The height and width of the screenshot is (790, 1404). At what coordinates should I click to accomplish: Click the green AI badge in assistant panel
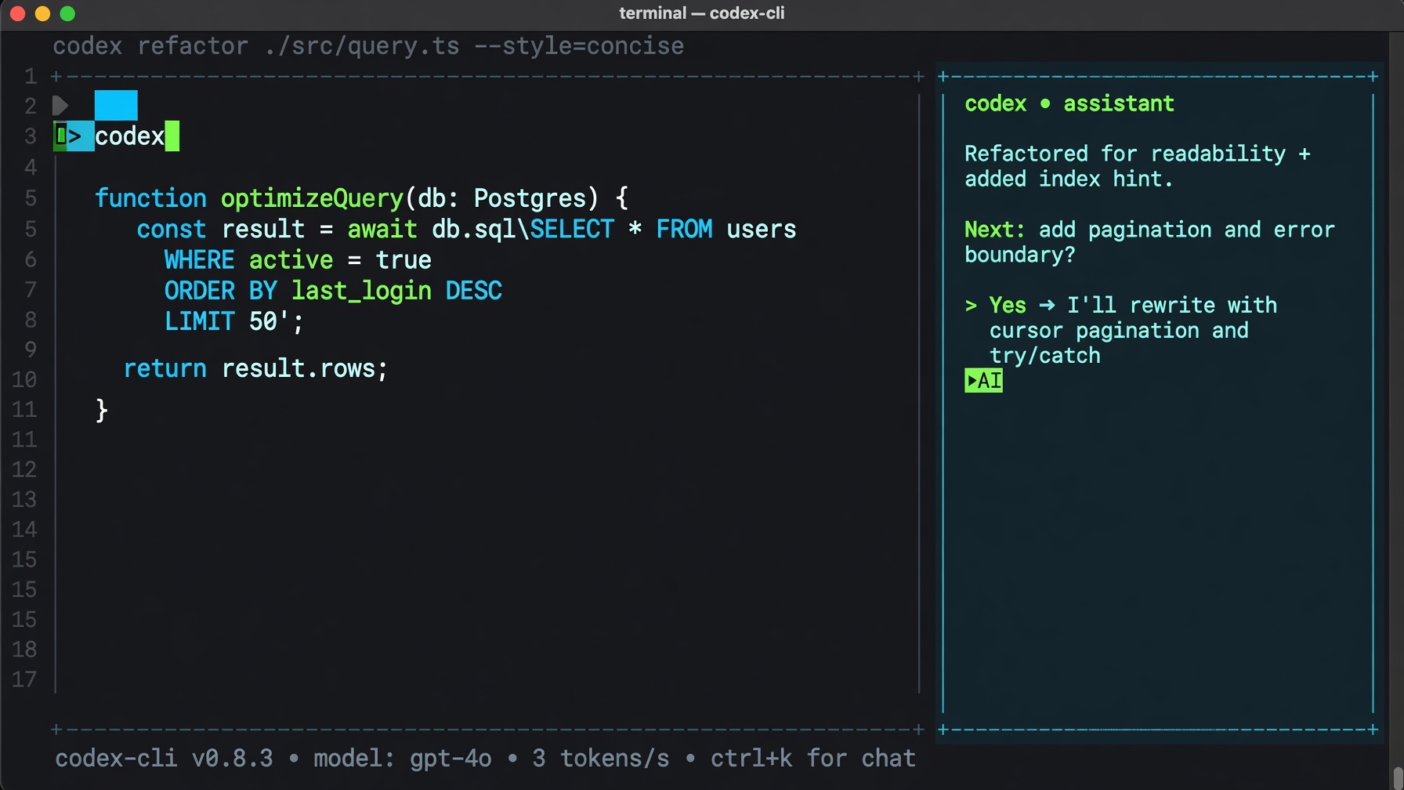pyautogui.click(x=983, y=381)
